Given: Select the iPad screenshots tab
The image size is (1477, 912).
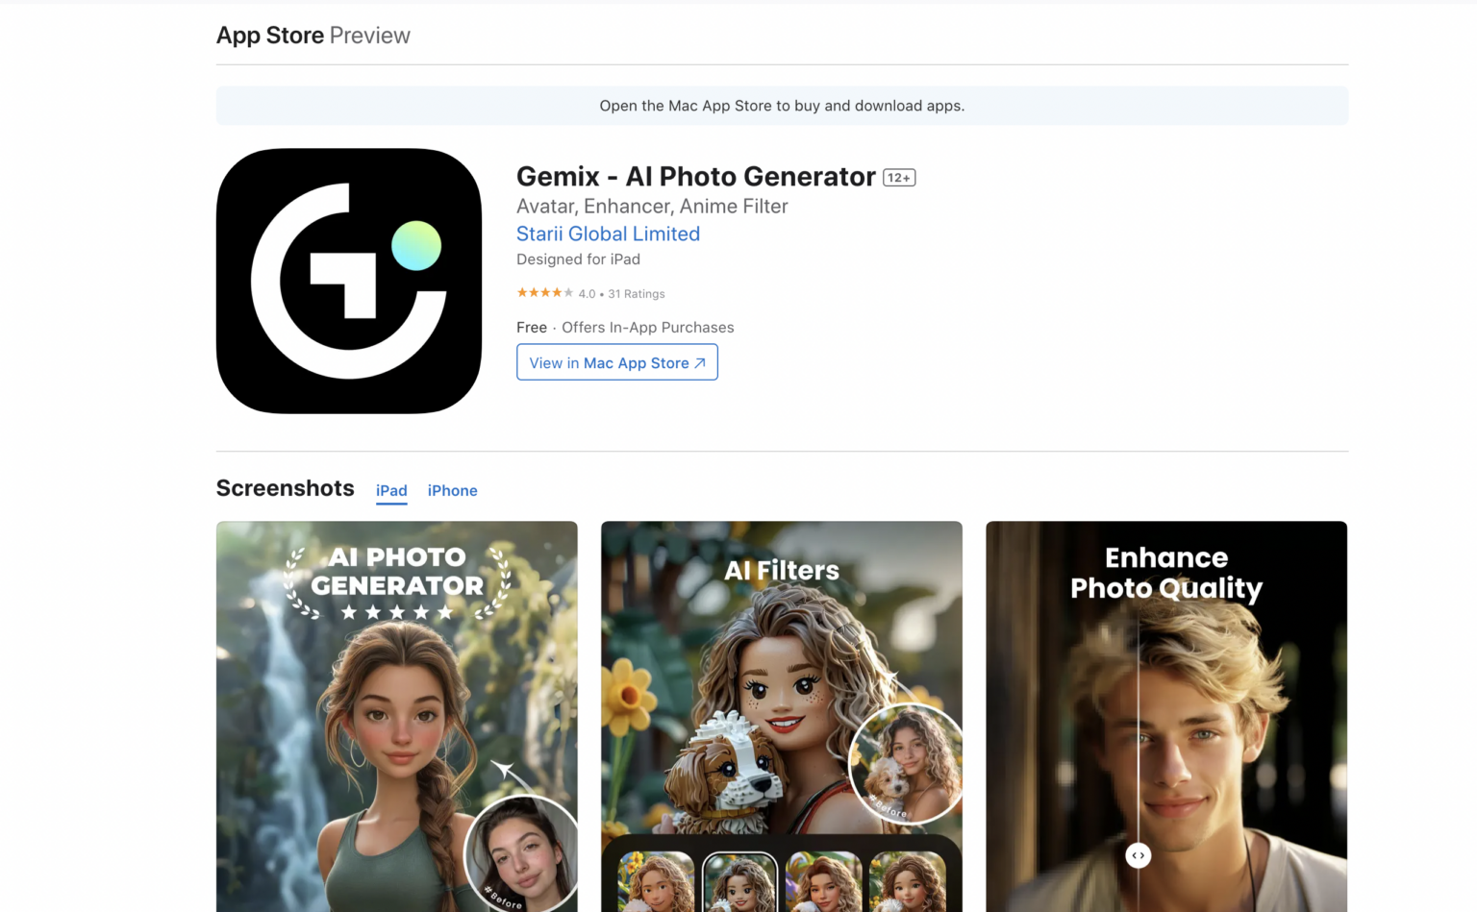Looking at the screenshot, I should (x=391, y=490).
